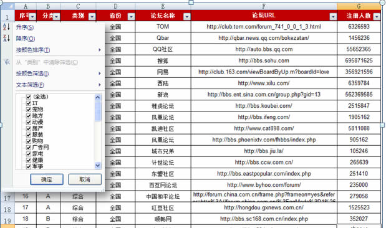Viewport: 386px width, 228px height.
Task: Click registration count cell 352027
Action: click(359, 219)
